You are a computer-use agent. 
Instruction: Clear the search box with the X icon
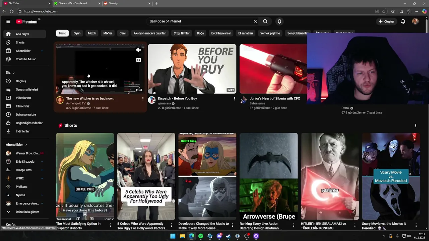[x=255, y=21]
